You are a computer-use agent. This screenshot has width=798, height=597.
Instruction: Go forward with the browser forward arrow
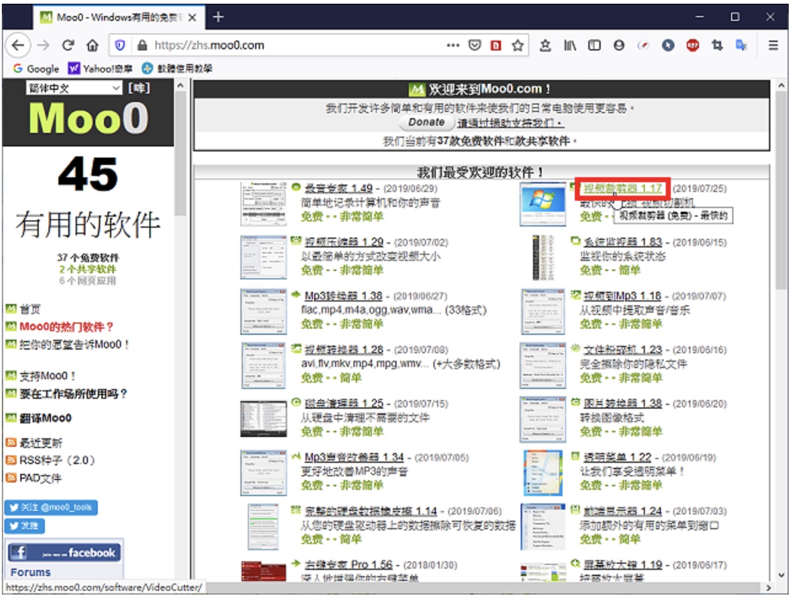[43, 45]
